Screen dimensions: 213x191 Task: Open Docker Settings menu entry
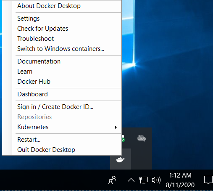click(x=62, y=19)
